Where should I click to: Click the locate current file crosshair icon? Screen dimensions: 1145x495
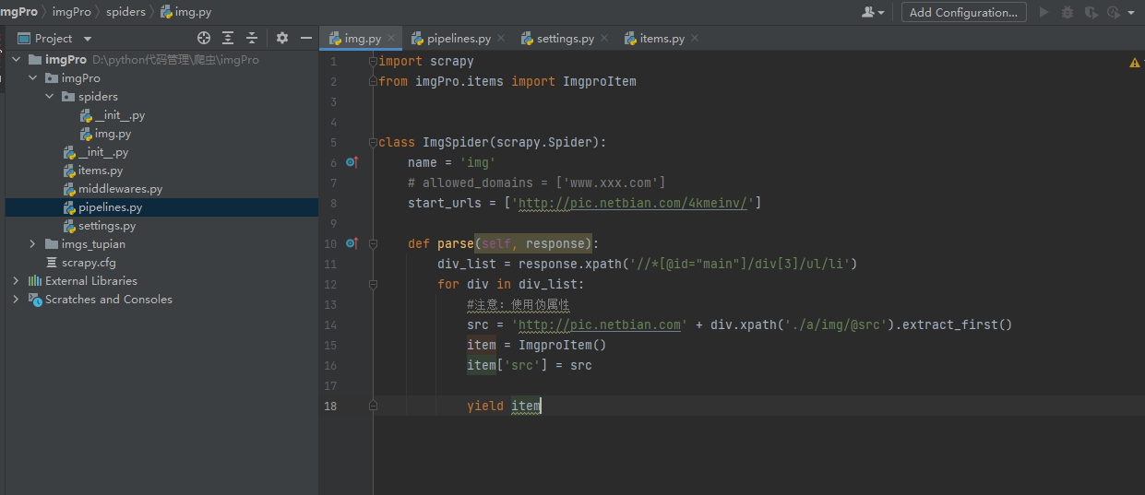(204, 38)
